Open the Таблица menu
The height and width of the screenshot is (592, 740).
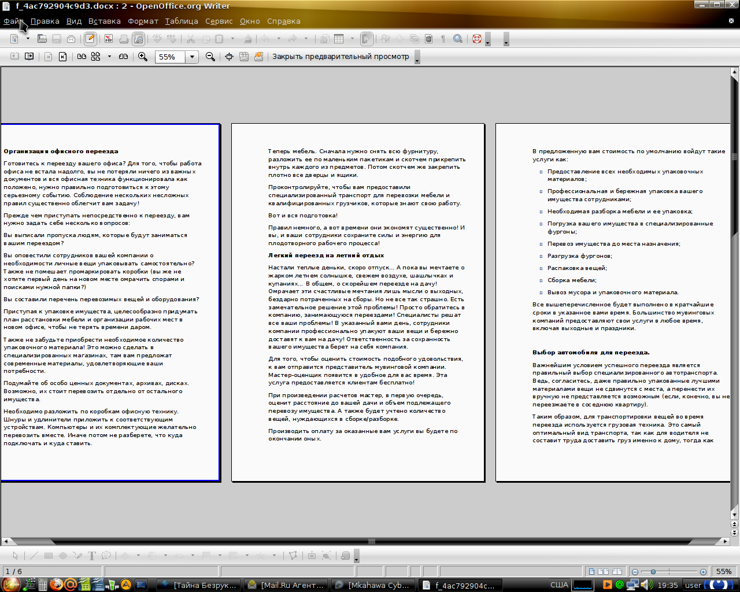(181, 21)
